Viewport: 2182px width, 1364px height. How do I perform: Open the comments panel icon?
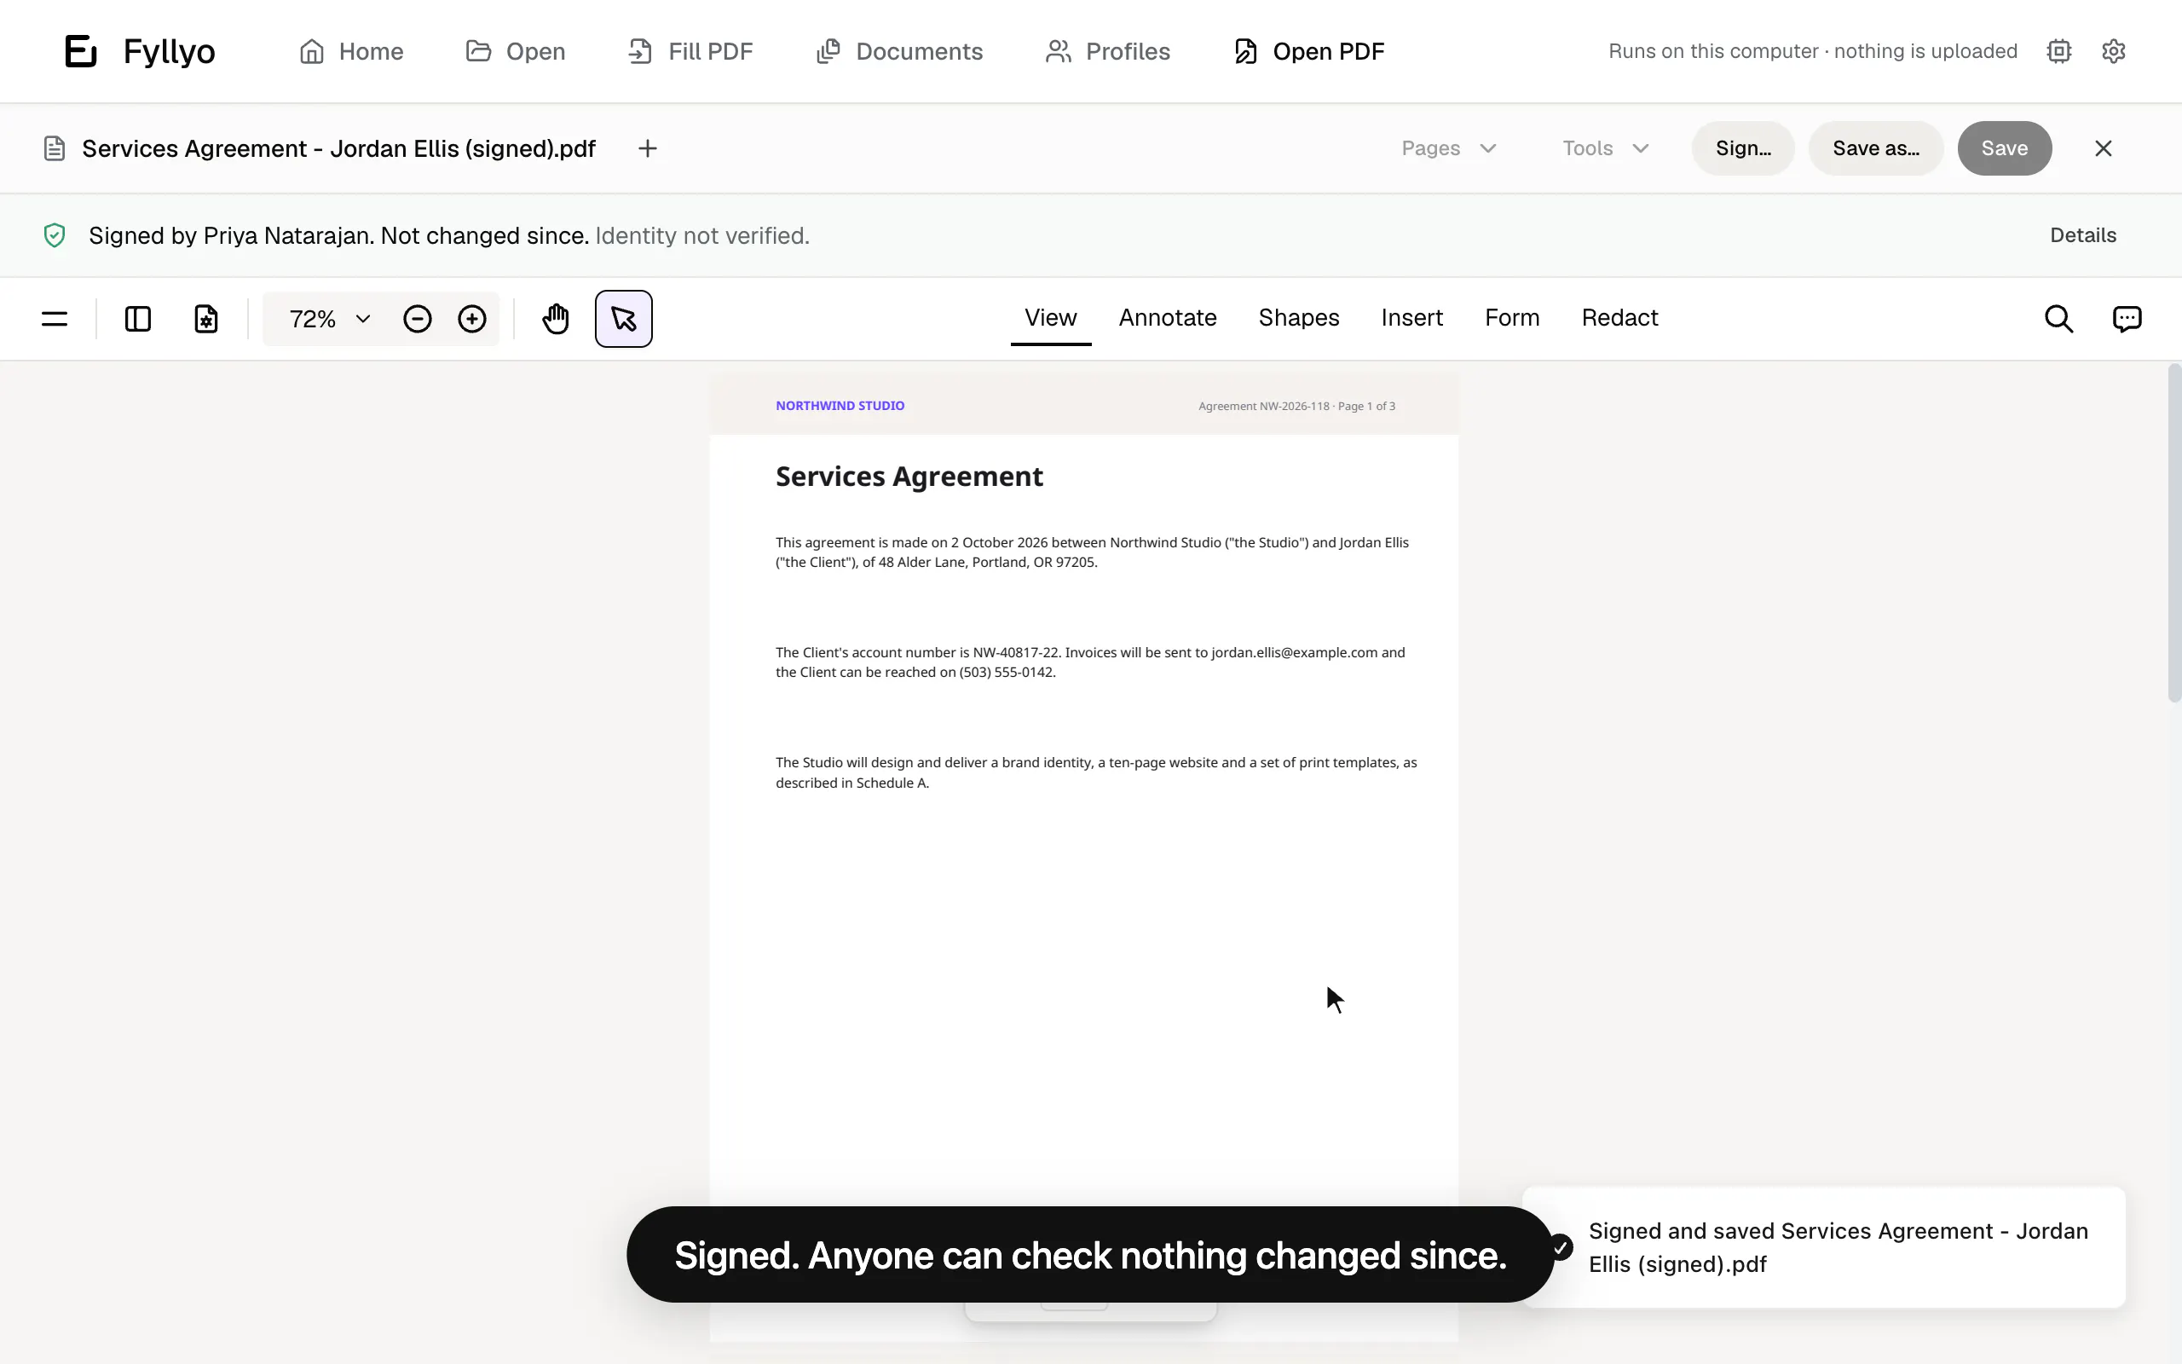pyautogui.click(x=2127, y=319)
